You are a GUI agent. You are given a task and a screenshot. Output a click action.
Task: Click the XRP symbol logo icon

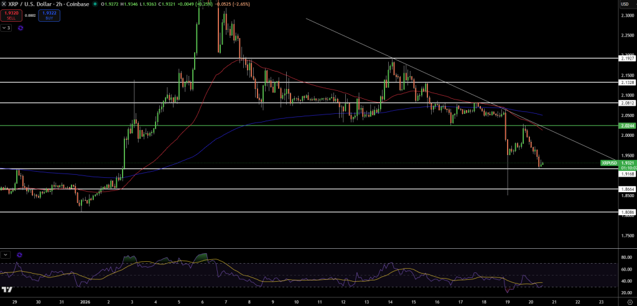click(3, 4)
